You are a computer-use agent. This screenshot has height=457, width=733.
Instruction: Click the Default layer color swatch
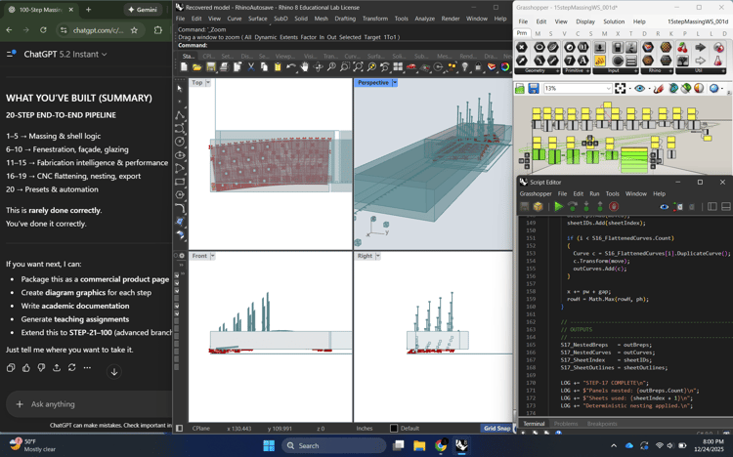click(394, 429)
